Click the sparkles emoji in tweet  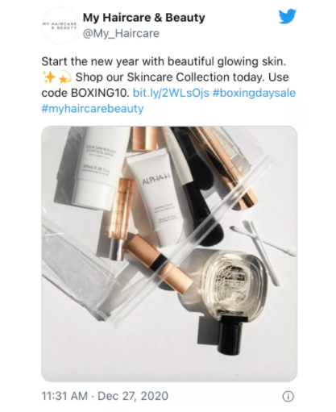(x=49, y=77)
